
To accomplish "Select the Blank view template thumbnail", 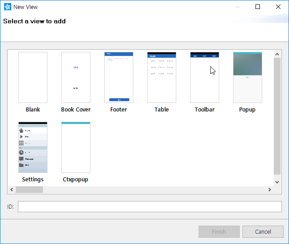I will (33, 77).
